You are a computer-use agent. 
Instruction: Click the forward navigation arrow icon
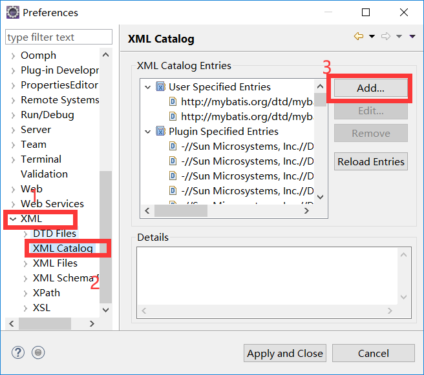tap(386, 37)
